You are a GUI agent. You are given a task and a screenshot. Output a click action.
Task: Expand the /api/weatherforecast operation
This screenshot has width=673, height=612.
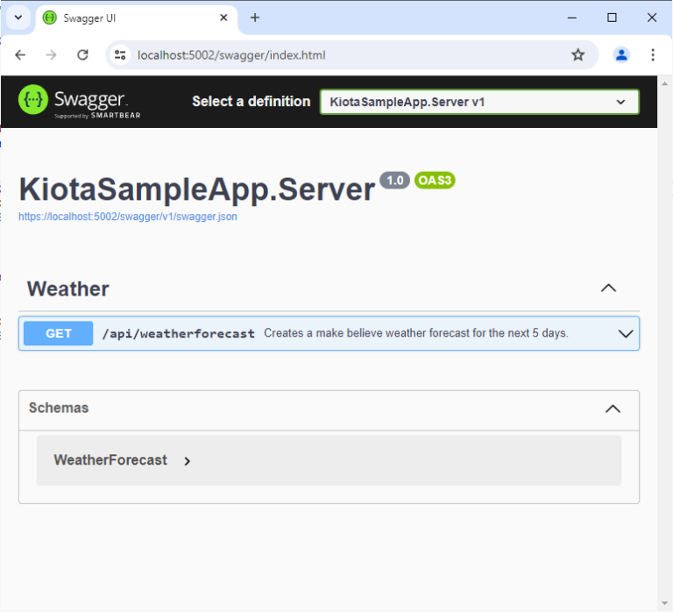[x=626, y=334]
